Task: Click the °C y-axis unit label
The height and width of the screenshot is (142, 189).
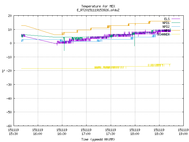Action: [x=3, y=71]
